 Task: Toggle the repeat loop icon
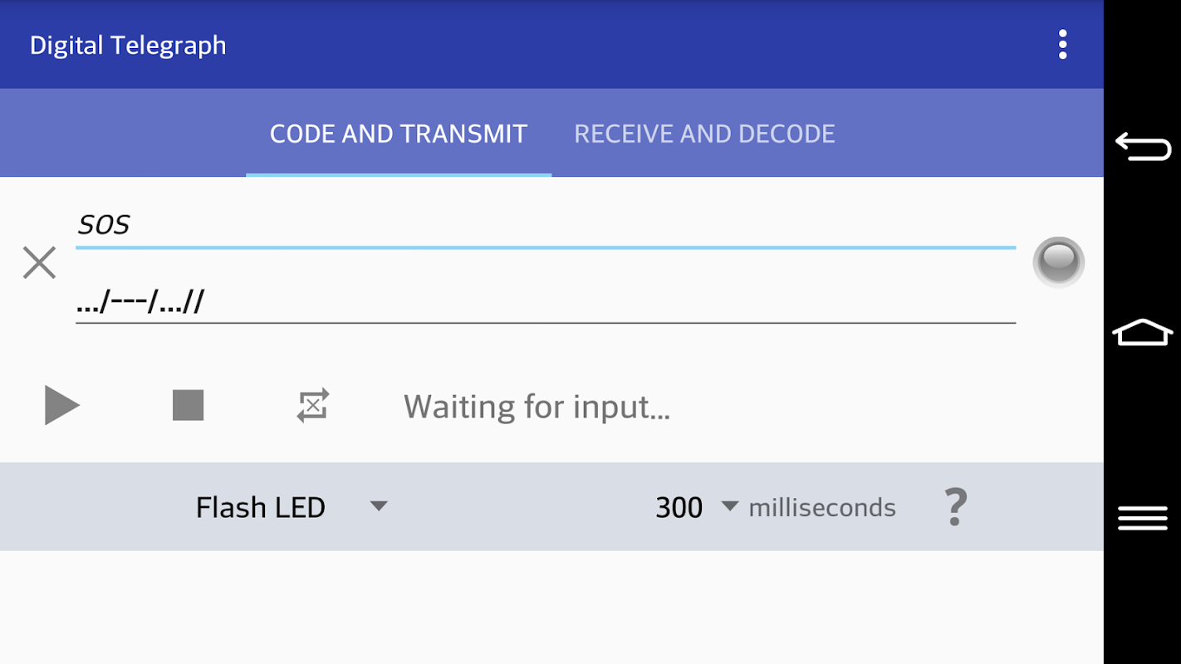[x=313, y=406]
